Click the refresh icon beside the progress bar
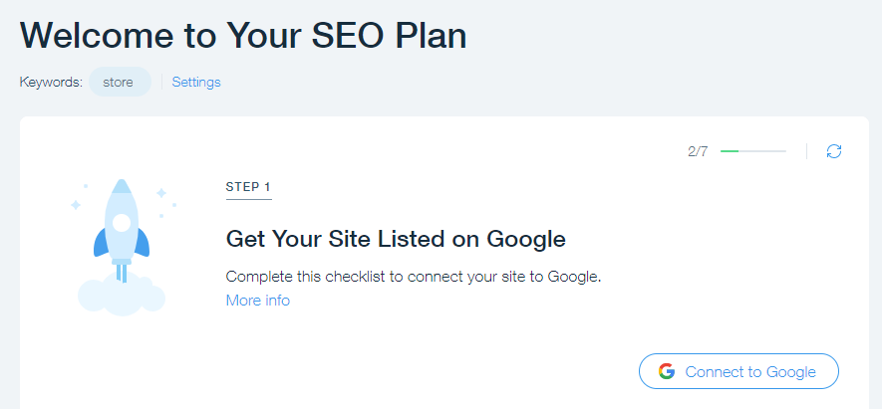The image size is (882, 409). pos(834,151)
